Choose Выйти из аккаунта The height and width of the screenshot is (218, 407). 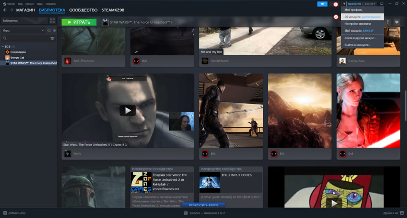362,45
